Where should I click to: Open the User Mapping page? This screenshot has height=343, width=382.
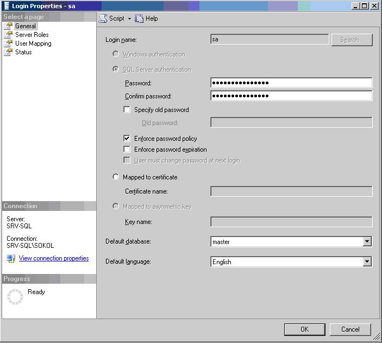pyautogui.click(x=33, y=43)
